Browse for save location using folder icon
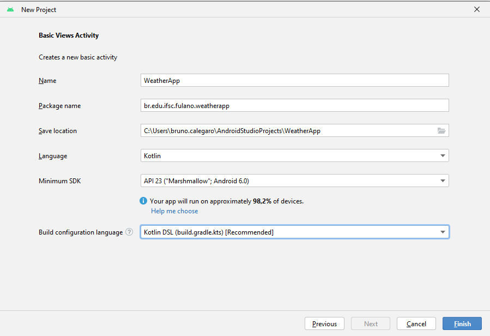This screenshot has width=490, height=336. (441, 131)
